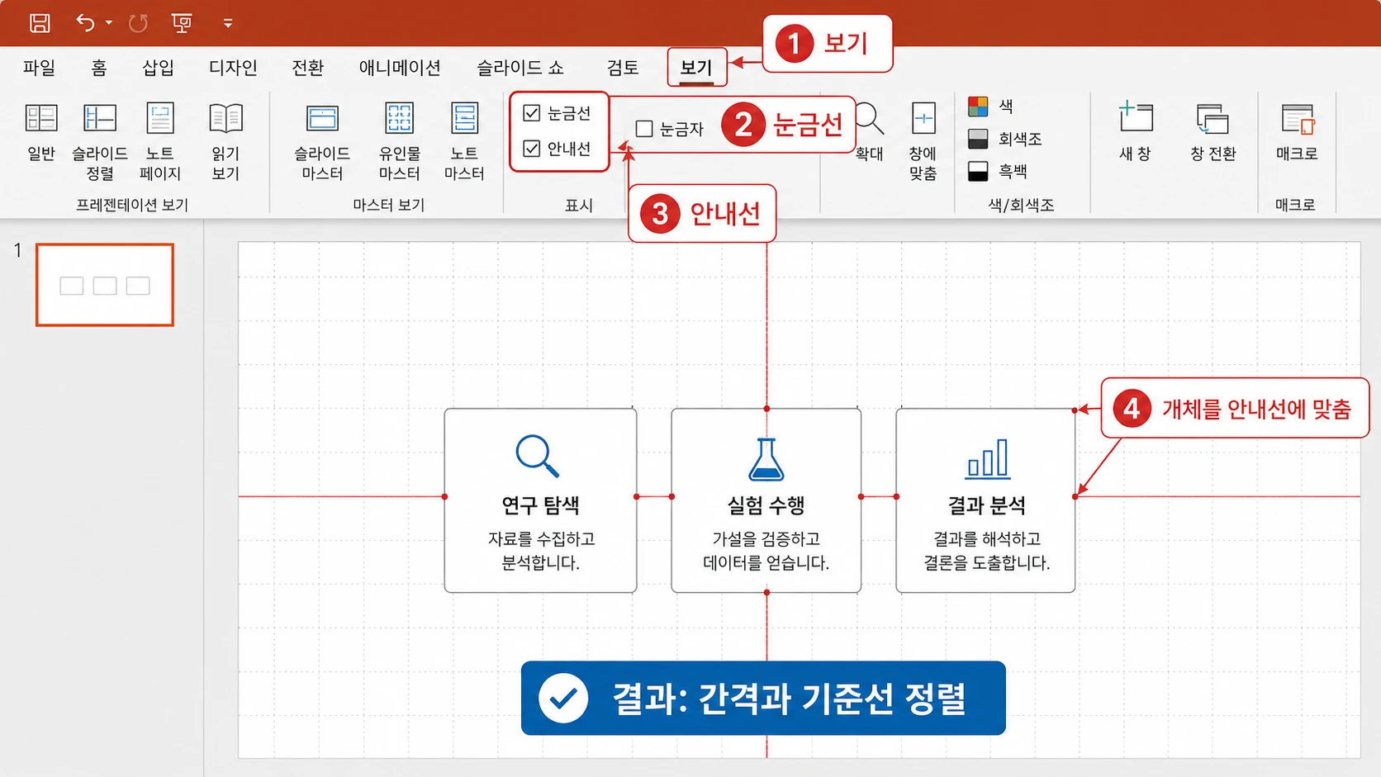The height and width of the screenshot is (777, 1381).
Task: Switch to 슬라이드 정렬 view
Action: (x=100, y=141)
